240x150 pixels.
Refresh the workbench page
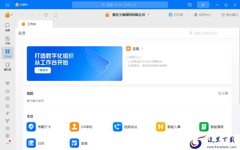[46, 15]
